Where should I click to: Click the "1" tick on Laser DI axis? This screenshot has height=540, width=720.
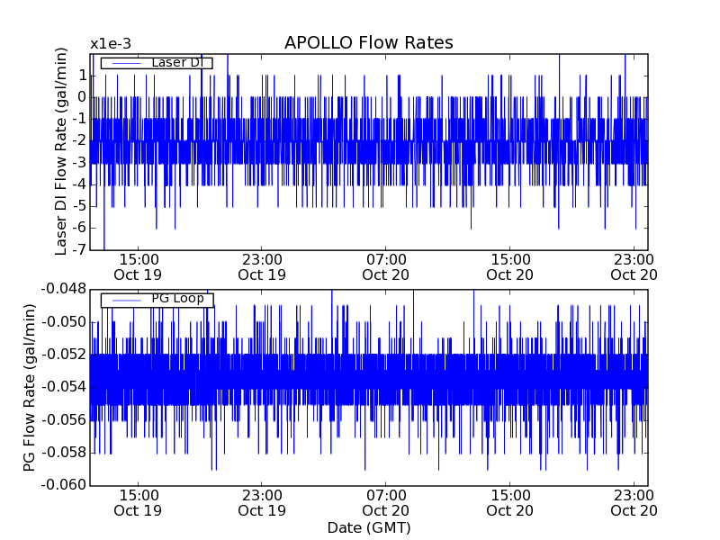[82, 76]
